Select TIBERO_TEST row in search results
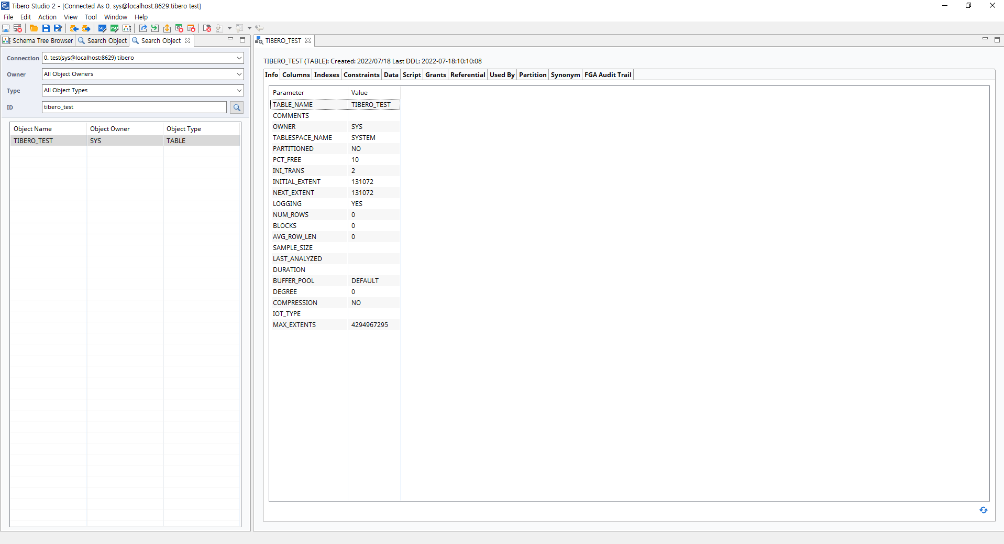The height and width of the screenshot is (544, 1004). [125, 141]
